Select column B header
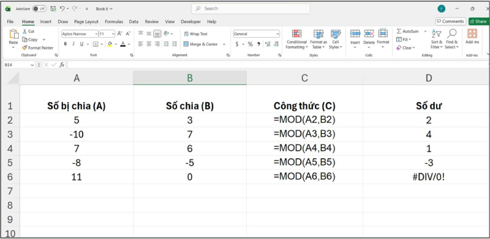The height and width of the screenshot is (239, 490). pos(190,78)
